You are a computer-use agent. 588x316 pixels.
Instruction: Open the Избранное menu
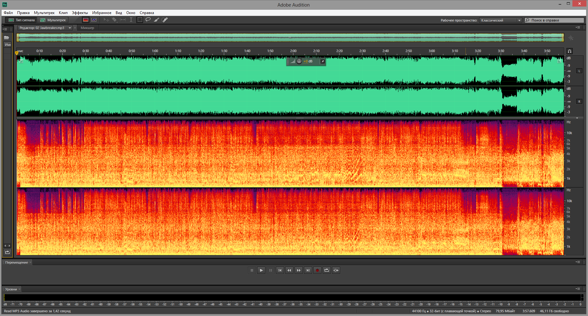102,13
